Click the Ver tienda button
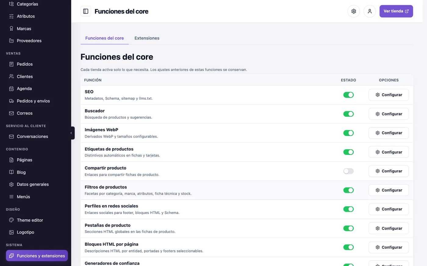 coord(396,11)
